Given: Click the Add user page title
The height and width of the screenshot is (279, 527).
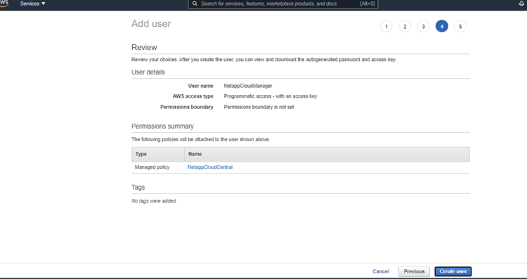Looking at the screenshot, I should [151, 23].
